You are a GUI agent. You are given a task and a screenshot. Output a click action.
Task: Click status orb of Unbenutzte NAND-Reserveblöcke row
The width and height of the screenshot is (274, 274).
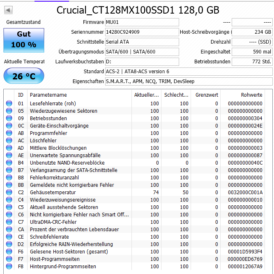tap(9, 163)
